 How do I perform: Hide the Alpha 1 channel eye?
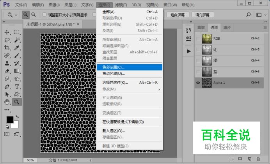tap(198, 83)
